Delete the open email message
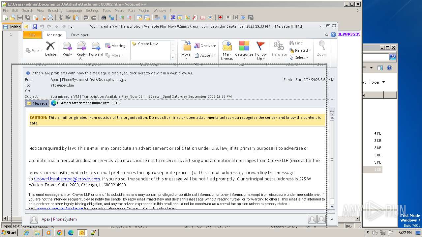The image size is (422, 237). point(50,49)
